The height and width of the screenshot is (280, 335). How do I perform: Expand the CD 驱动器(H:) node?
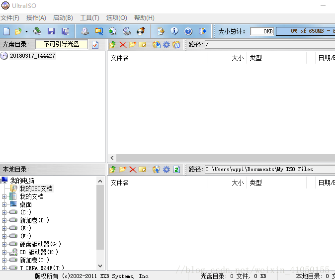click(x=4, y=252)
